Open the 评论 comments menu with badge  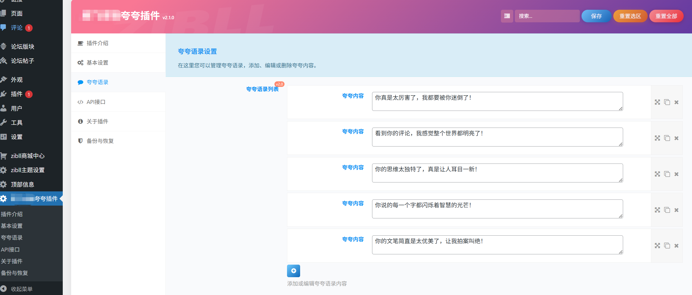click(x=16, y=28)
